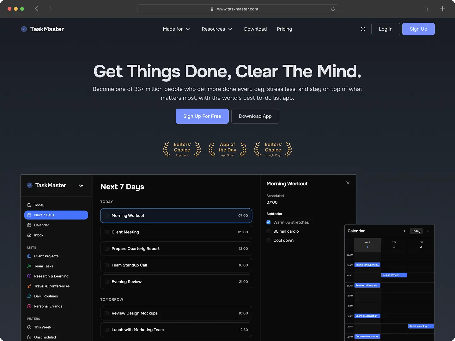The image size is (455, 341).
Task: Select Calendar in the app sidebar
Action: (41, 225)
